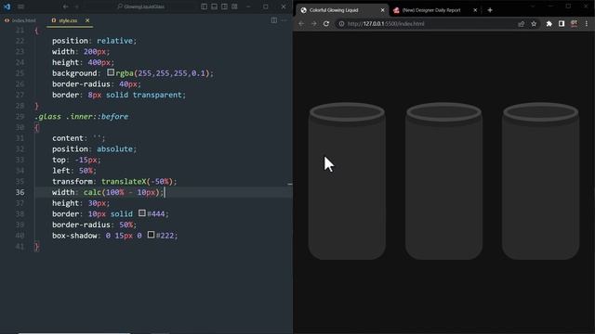Click the browser Forward arrow
The image size is (595, 334).
coord(314,23)
